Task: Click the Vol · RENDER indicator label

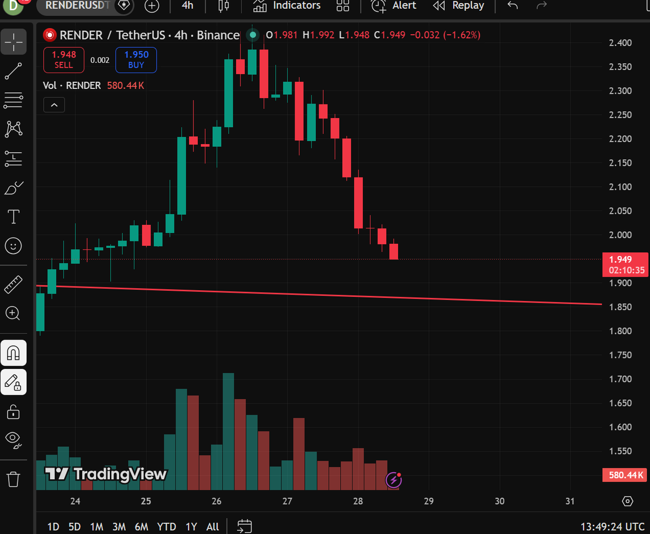Action: (72, 86)
